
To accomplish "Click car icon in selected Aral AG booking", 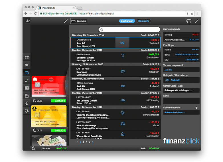I will [122, 43].
